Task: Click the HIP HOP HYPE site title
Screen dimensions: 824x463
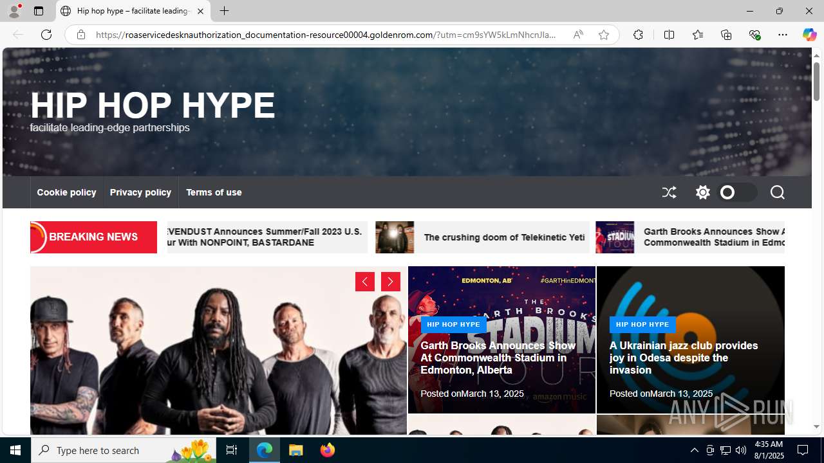Action: 153,105
